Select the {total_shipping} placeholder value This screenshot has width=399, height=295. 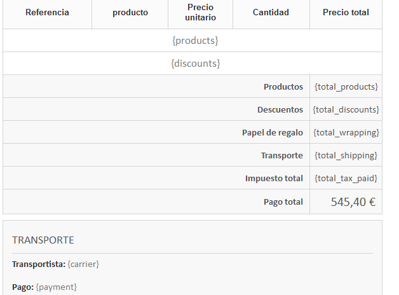(346, 155)
